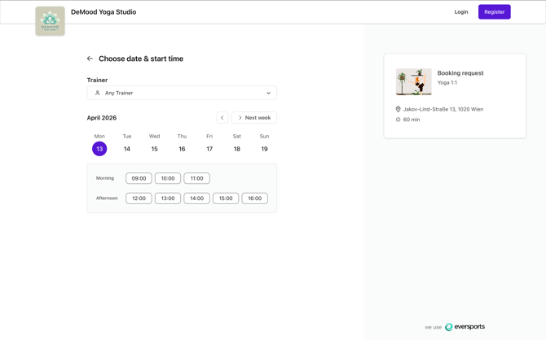Click the Next week button
Screen dimensions: 546x340
[x=254, y=117]
